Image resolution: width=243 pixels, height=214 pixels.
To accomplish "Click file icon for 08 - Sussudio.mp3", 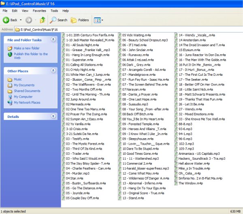I will [119, 104].
